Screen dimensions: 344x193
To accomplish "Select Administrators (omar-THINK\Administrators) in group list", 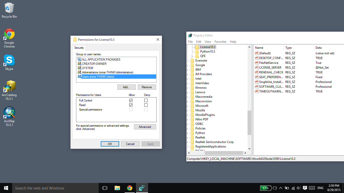I will 116,72.
